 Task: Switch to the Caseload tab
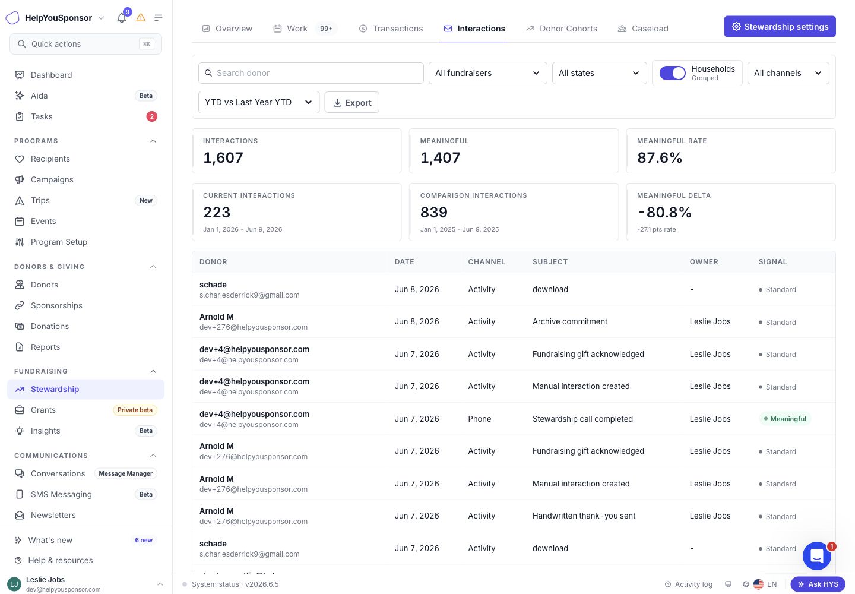pos(643,29)
